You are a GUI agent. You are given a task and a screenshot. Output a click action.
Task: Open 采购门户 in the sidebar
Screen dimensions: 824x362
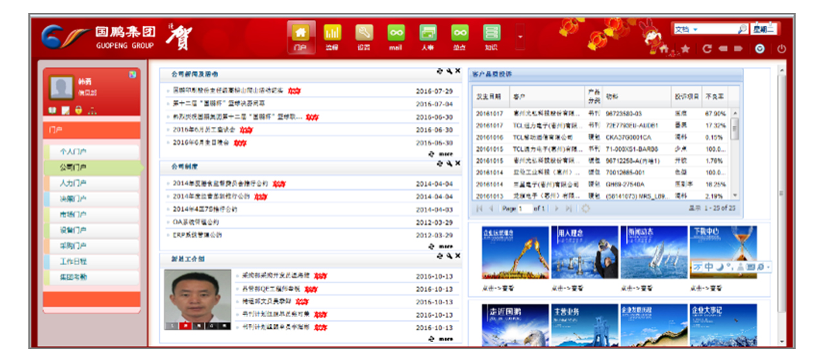pos(91,246)
